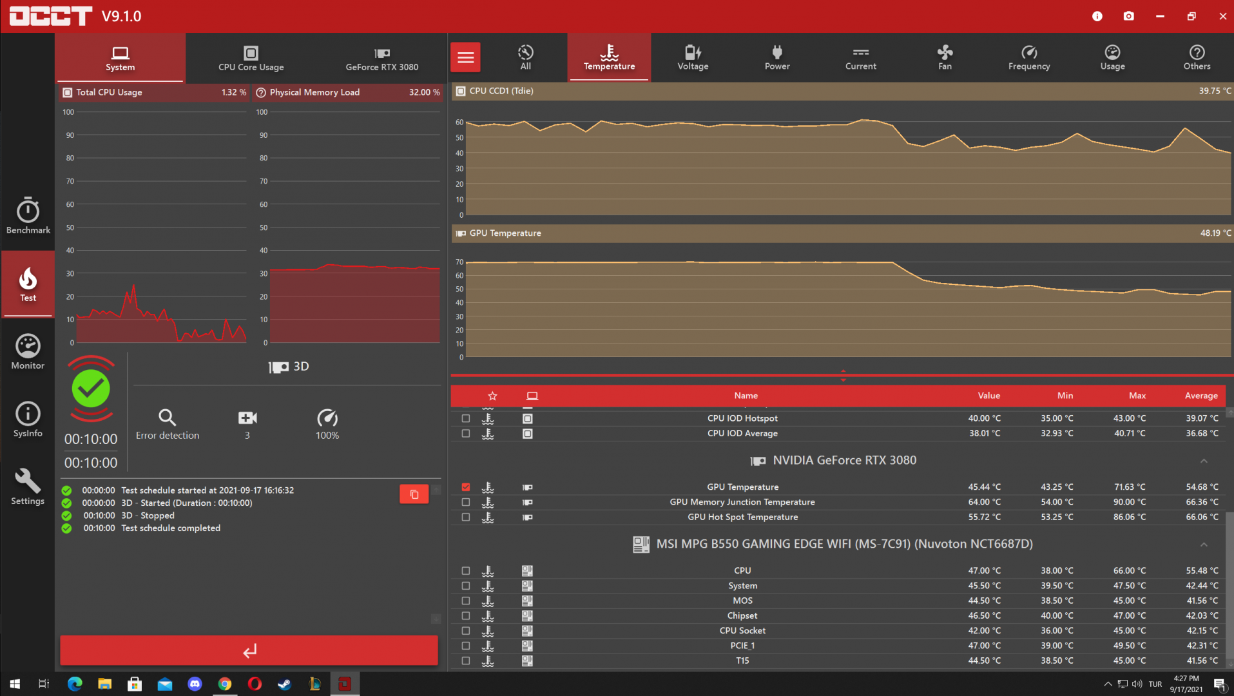Screen dimensions: 1234x696
Task: Check the System temperature checkbox
Action: [466, 586]
